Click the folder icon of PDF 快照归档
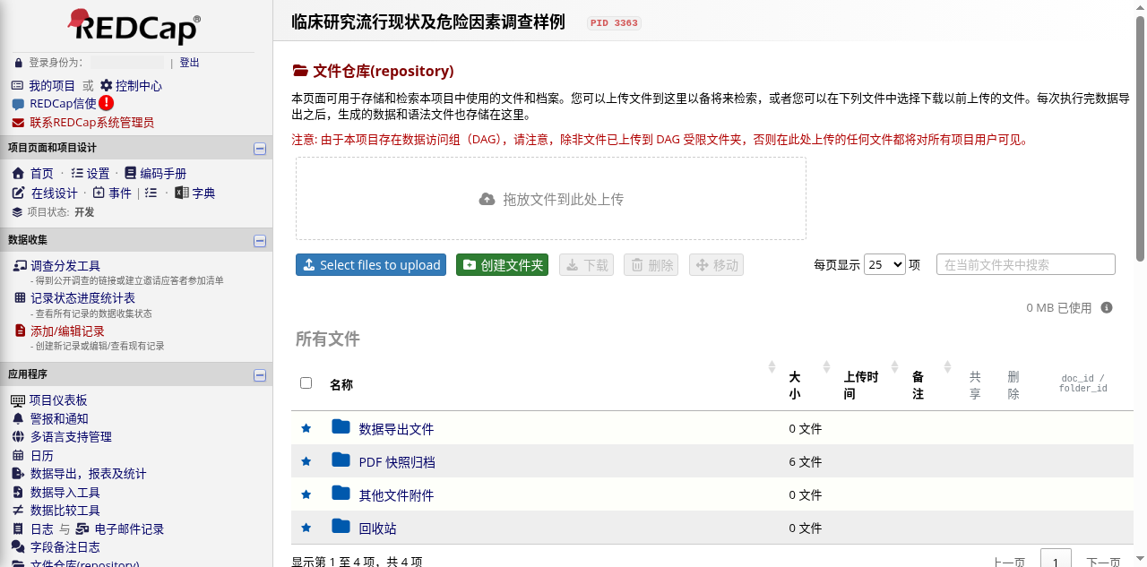This screenshot has width=1147, height=567. coord(341,460)
